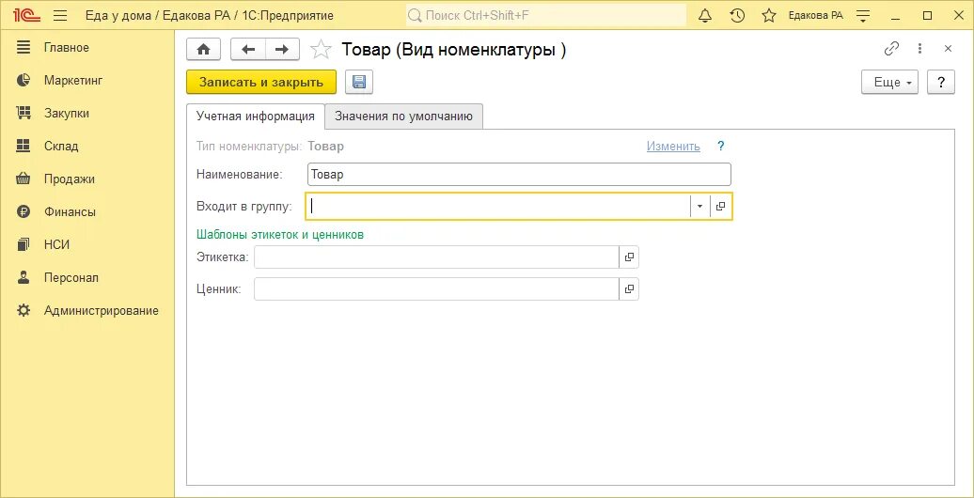This screenshot has height=498, width=974.
Task: Show hint next to Изменить link
Action: pos(720,147)
